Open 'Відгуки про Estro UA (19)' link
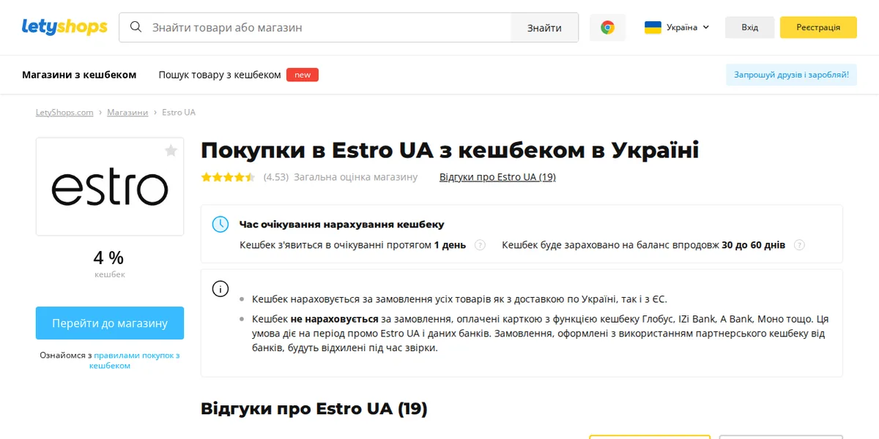The height and width of the screenshot is (439, 879). point(497,177)
